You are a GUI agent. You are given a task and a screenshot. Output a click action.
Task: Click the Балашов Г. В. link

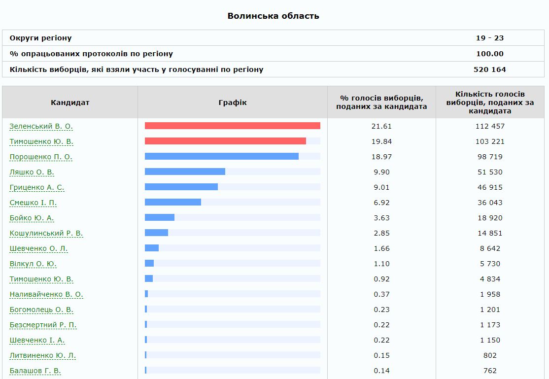35,371
